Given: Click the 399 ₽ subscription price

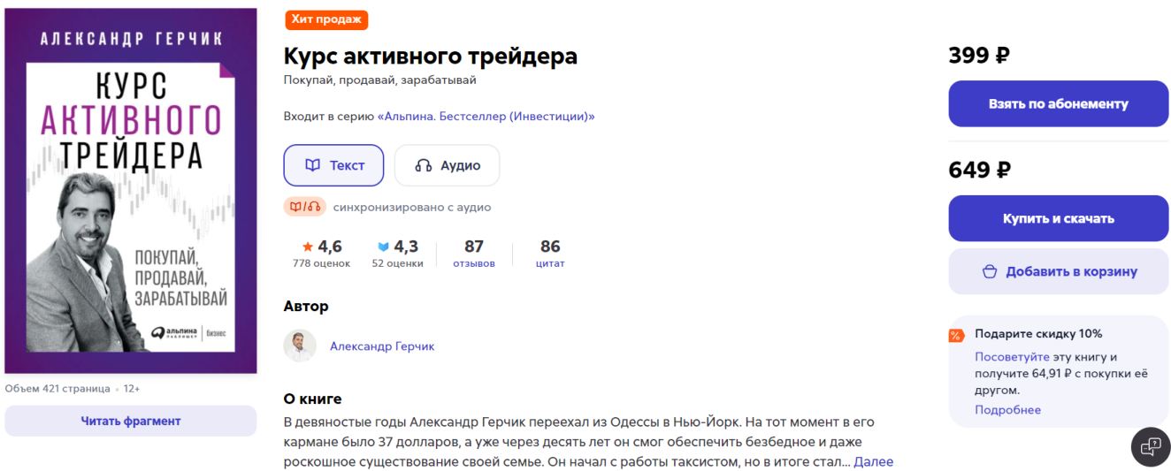Looking at the screenshot, I should coord(979,55).
